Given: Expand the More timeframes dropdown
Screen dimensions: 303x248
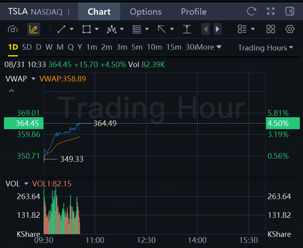Looking at the screenshot, I should [x=209, y=47].
